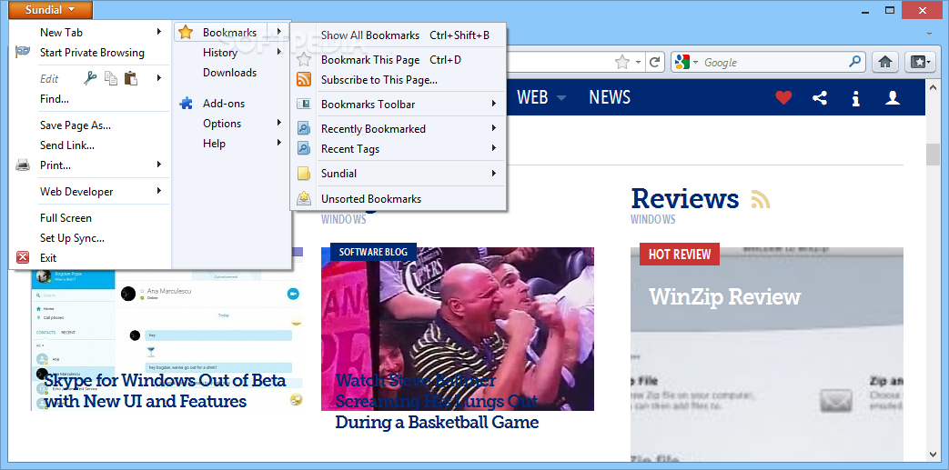The height and width of the screenshot is (470, 949).
Task: Click the Unsorted Bookmarks icon
Action: tap(304, 198)
